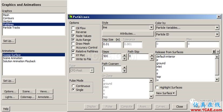The width and height of the screenshot is (223, 112).
Task: Select Pathlines in Graphics list
Action: coord(34,24)
